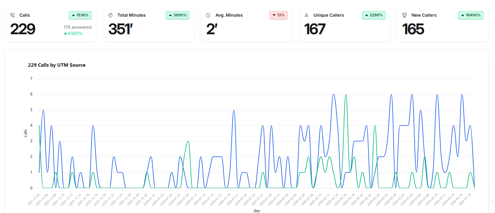Click the clock icon beside Avg. Minutes
The width and height of the screenshot is (495, 213).
point(209,15)
